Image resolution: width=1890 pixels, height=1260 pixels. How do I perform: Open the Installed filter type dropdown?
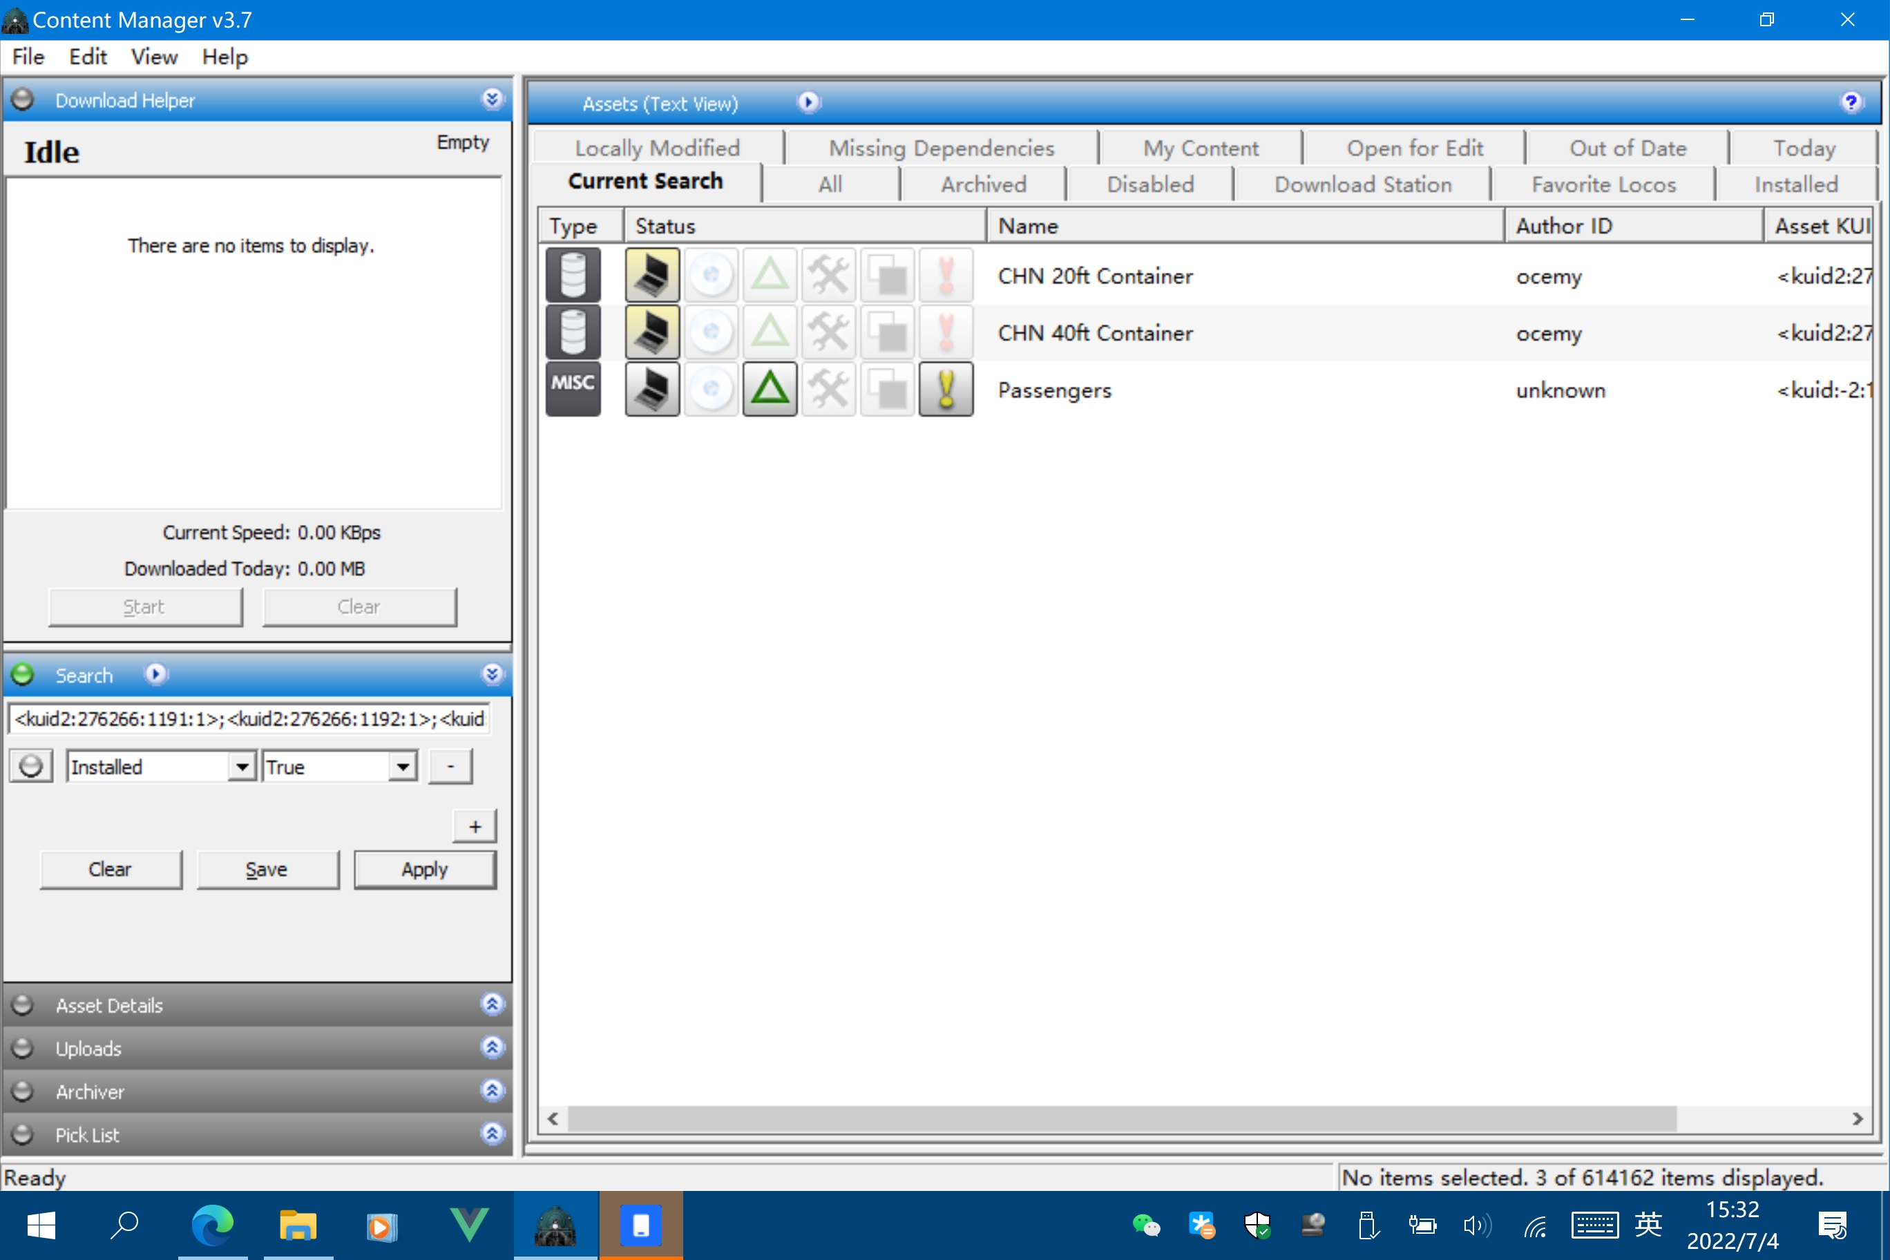click(x=241, y=767)
